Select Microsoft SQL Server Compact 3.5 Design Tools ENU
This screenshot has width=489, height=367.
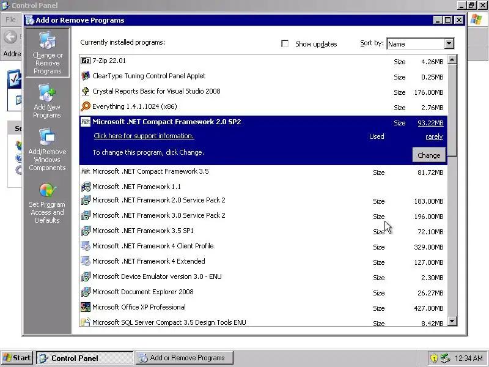[x=263, y=322]
